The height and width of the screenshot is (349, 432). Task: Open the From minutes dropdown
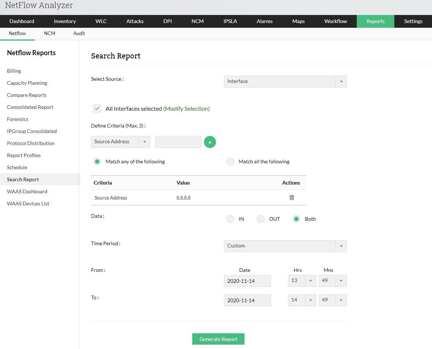[x=333, y=281]
